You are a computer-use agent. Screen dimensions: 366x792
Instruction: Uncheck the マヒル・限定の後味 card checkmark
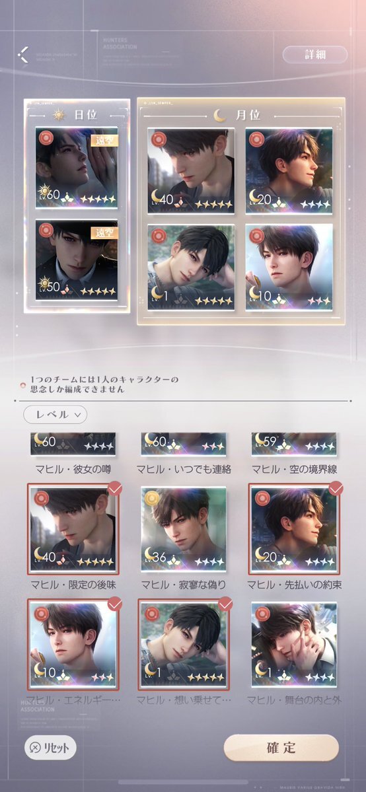(115, 488)
